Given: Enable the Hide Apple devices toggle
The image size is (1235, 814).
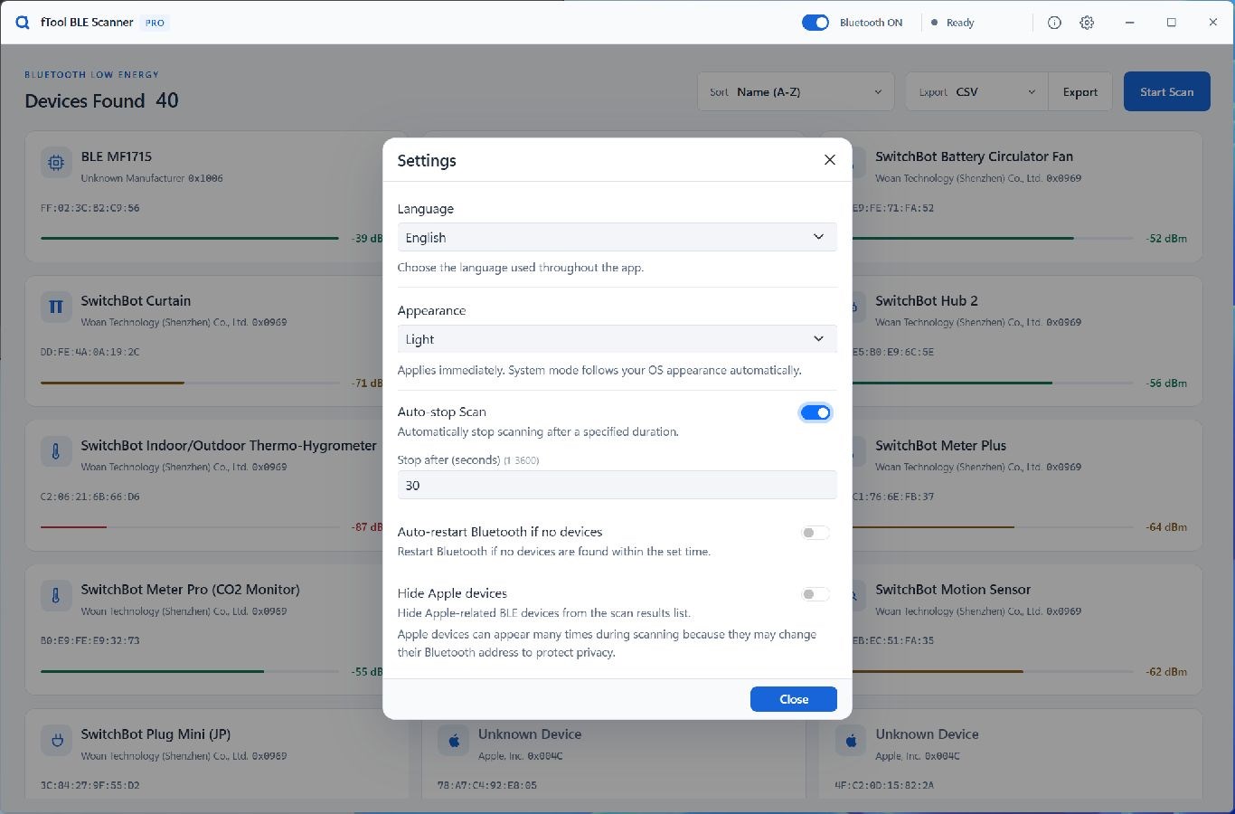Looking at the screenshot, I should (815, 594).
